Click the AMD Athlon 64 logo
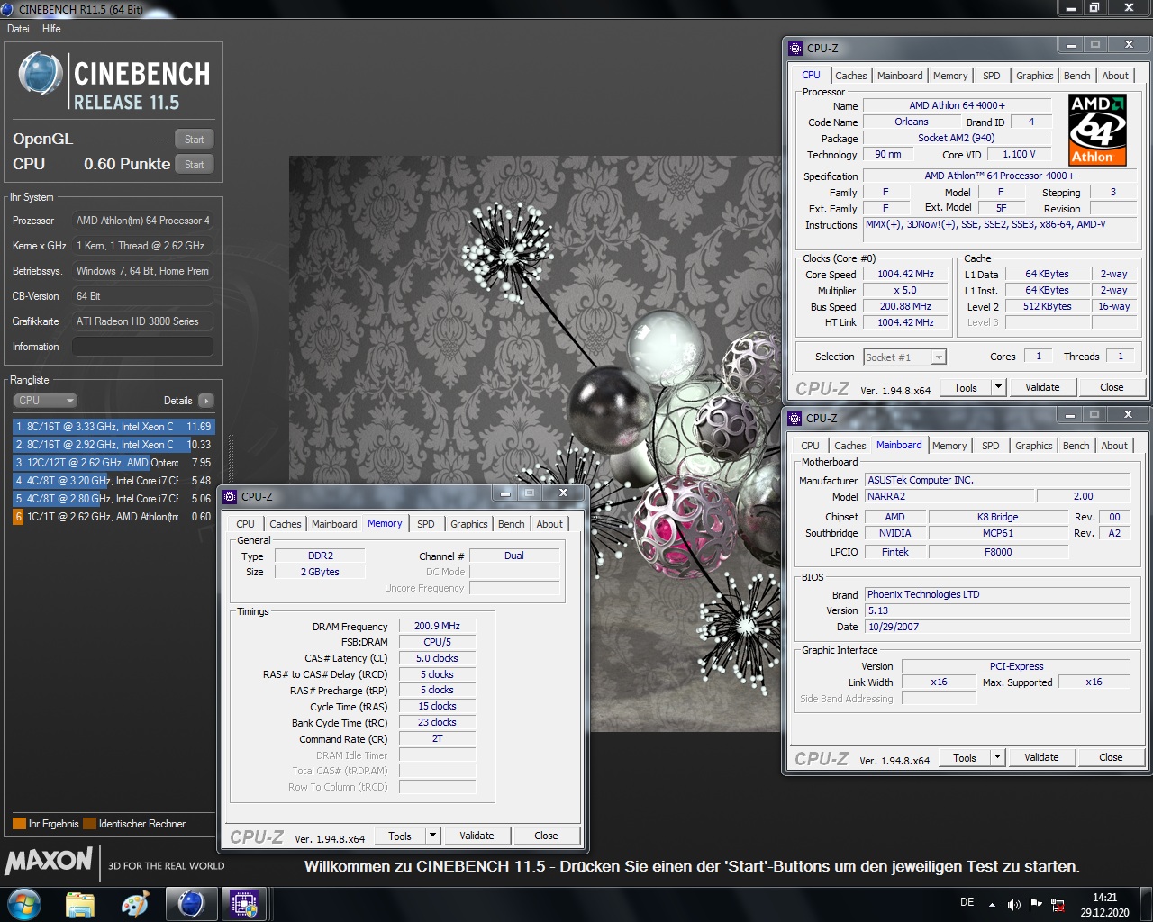Viewport: 1153px width, 922px height. (x=1097, y=130)
